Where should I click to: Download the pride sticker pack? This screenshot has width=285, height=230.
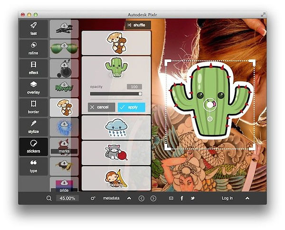pos(64,184)
